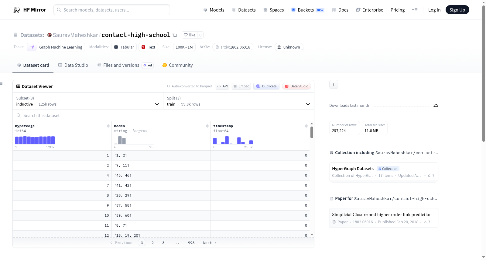The image size is (486, 260).
Task: Click the dataset table vertical scrollbar
Action: (x=312, y=132)
